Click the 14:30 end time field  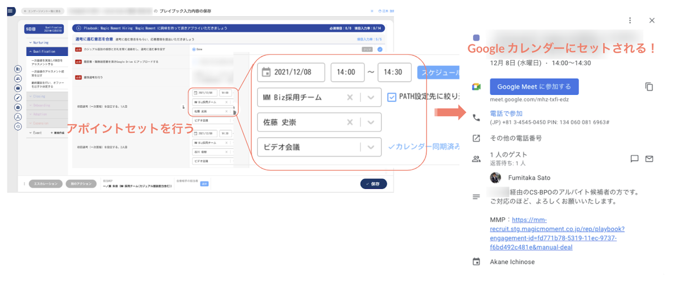click(394, 72)
